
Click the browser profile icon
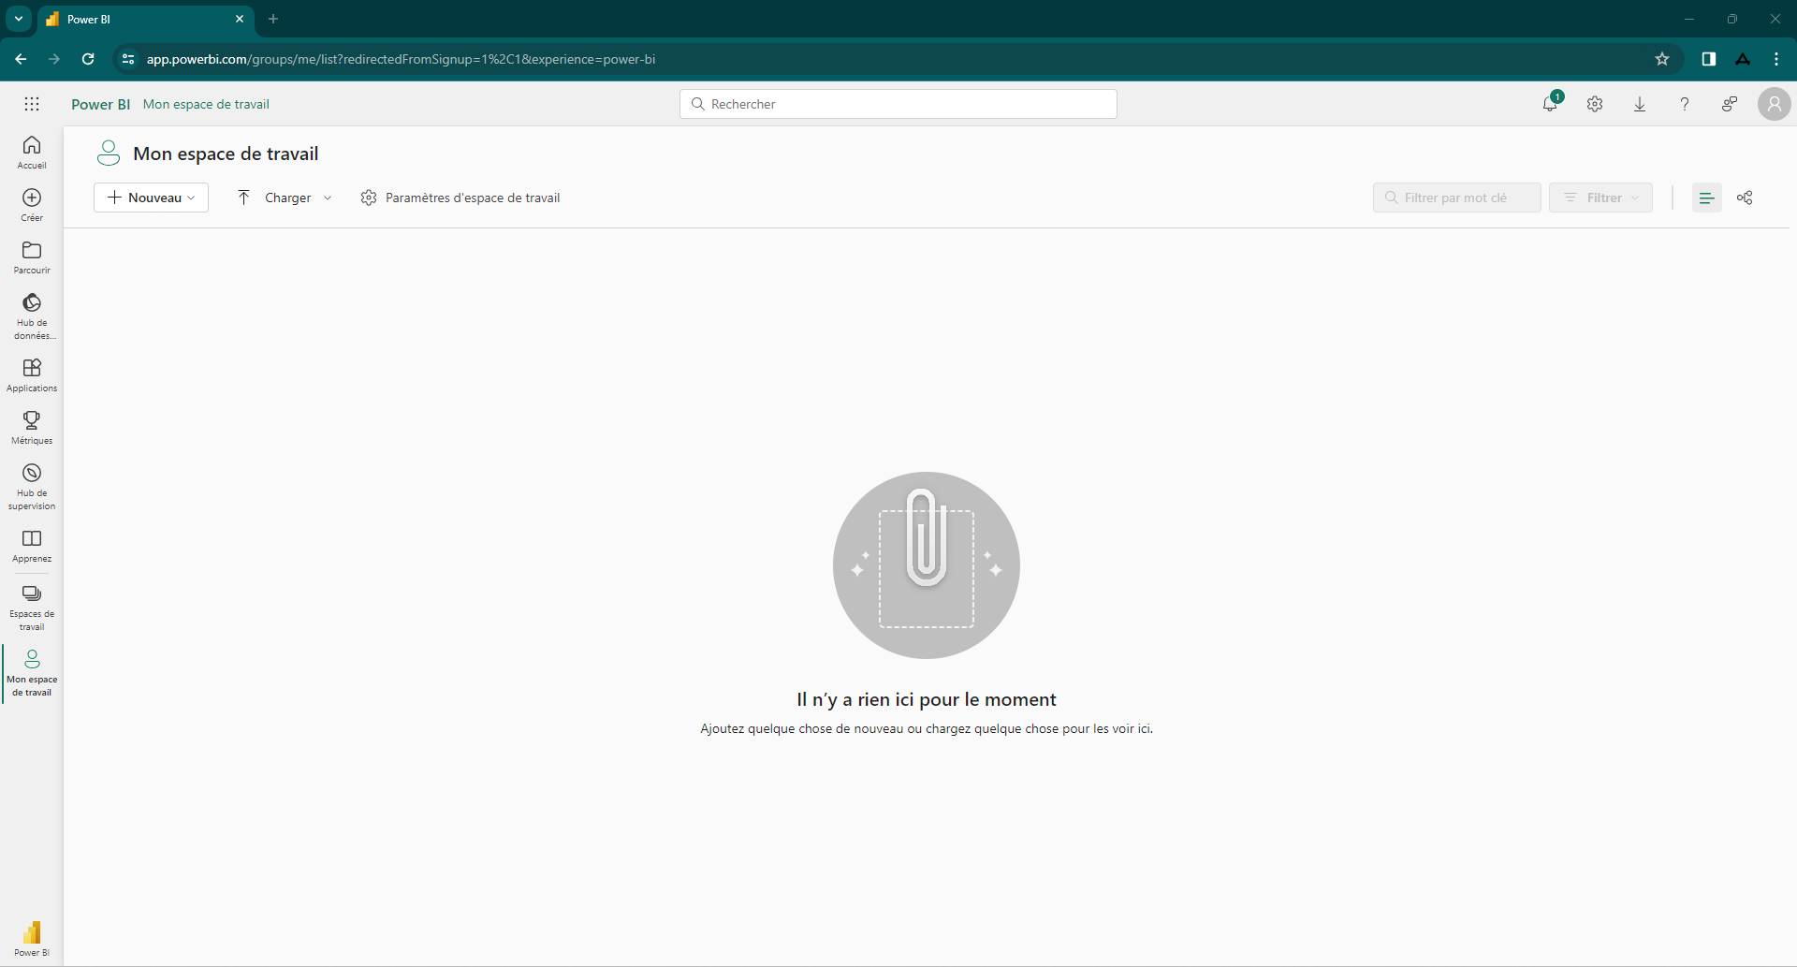(1743, 59)
